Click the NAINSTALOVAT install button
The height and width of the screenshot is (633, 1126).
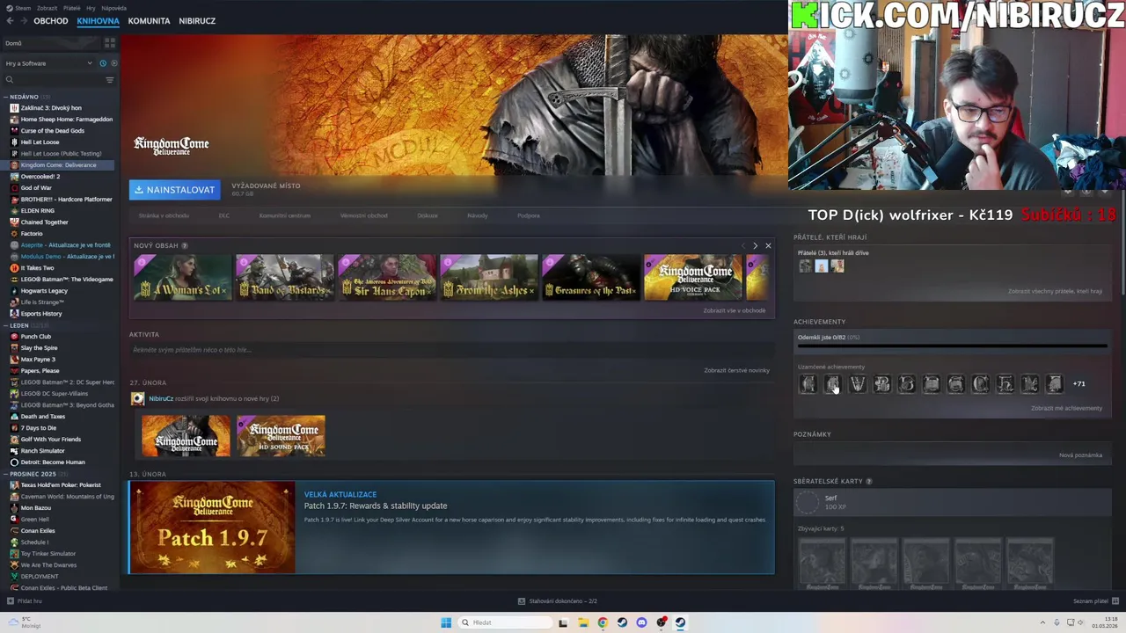174,190
